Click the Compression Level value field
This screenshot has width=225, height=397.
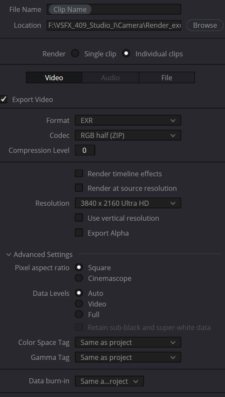pos(85,150)
